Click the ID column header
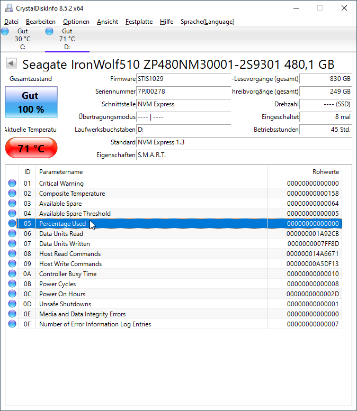The height and width of the screenshot is (411, 357). (x=28, y=172)
